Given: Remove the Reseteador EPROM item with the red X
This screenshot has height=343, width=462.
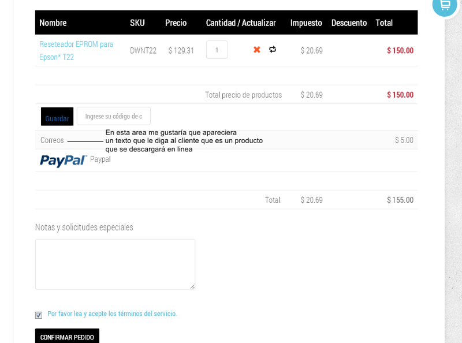Looking at the screenshot, I should pyautogui.click(x=257, y=50).
